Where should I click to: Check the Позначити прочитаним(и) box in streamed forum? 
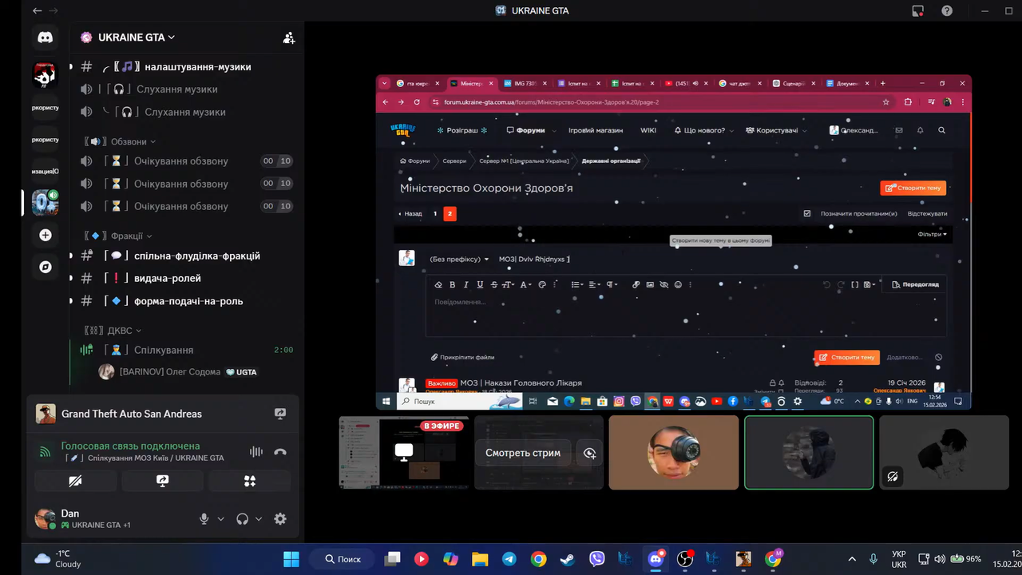pos(807,213)
